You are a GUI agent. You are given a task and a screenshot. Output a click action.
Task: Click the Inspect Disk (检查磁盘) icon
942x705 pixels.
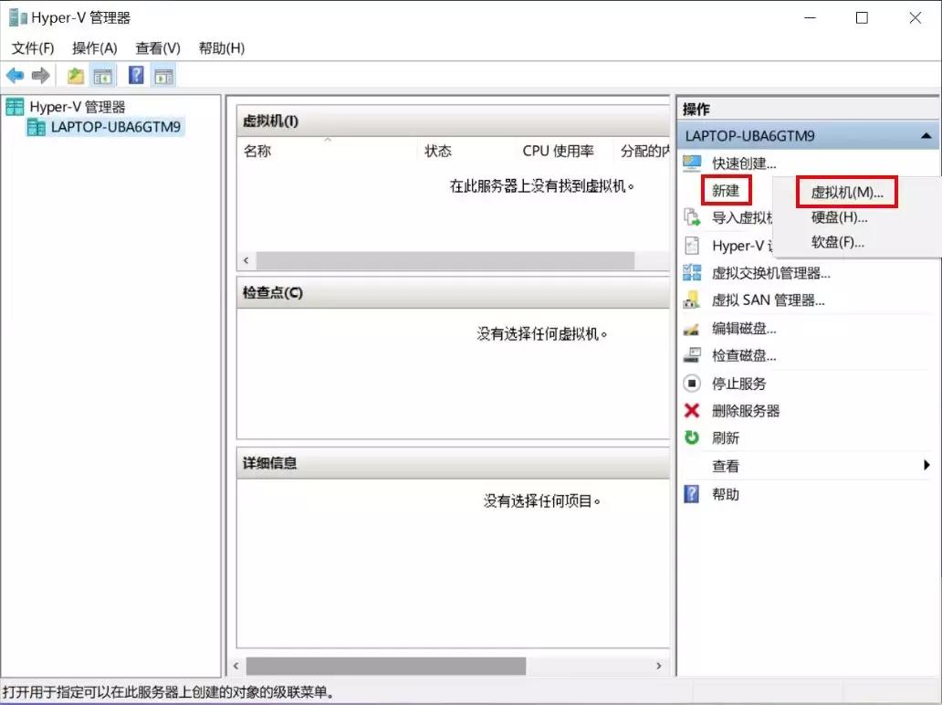692,355
